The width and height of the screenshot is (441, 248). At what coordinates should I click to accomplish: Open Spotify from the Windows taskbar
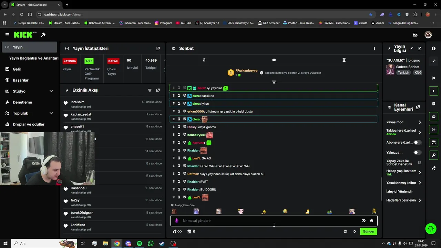click(139, 244)
